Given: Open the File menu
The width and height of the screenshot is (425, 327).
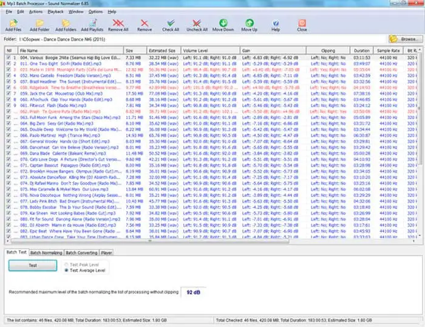Looking at the screenshot, I should point(8,12).
